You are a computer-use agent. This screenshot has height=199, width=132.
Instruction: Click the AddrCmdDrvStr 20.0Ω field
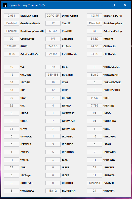click(x=11, y=54)
